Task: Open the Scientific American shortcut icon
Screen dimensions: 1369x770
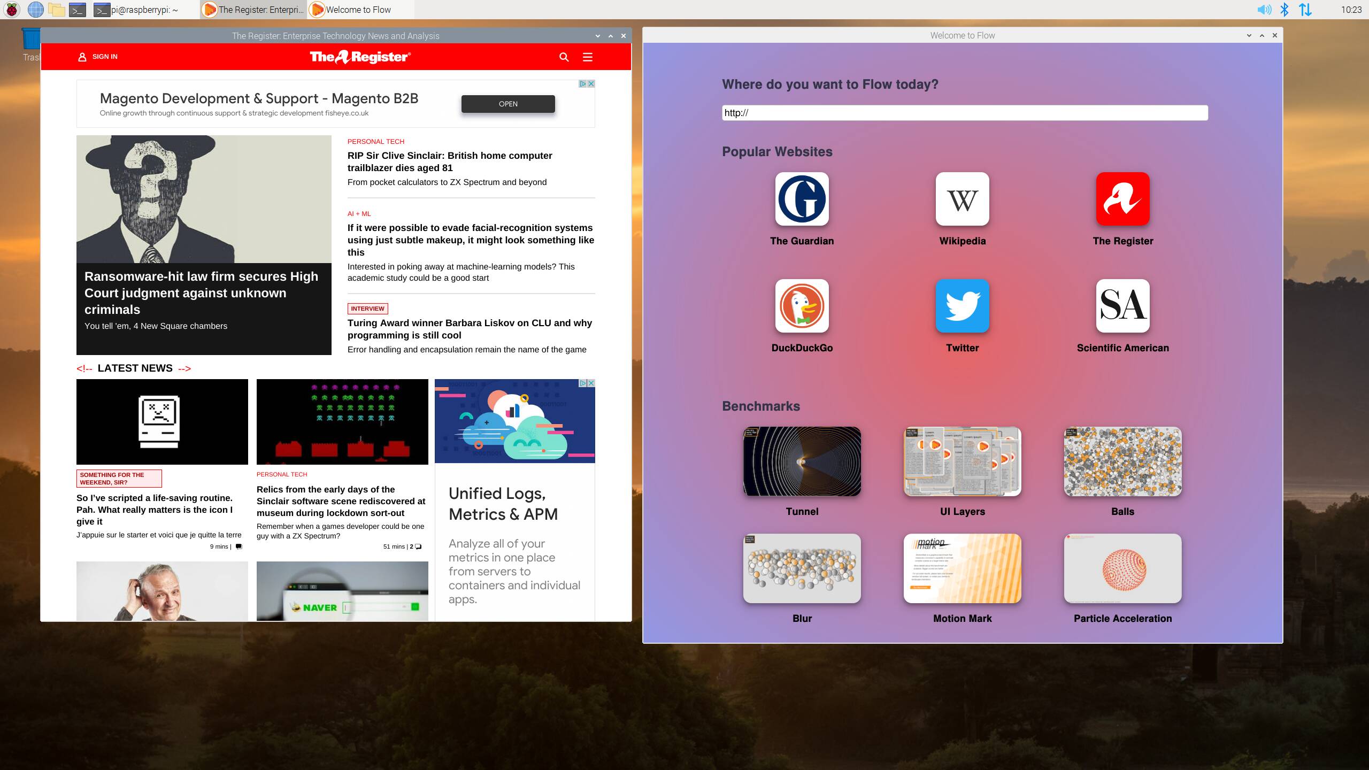Action: [1122, 306]
